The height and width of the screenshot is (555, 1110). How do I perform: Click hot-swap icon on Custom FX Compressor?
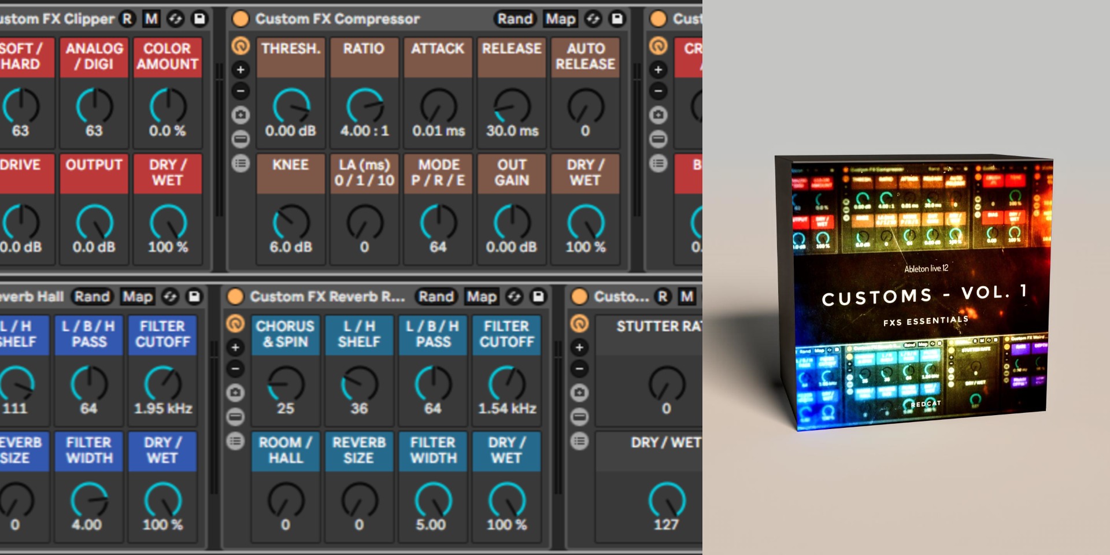click(593, 19)
